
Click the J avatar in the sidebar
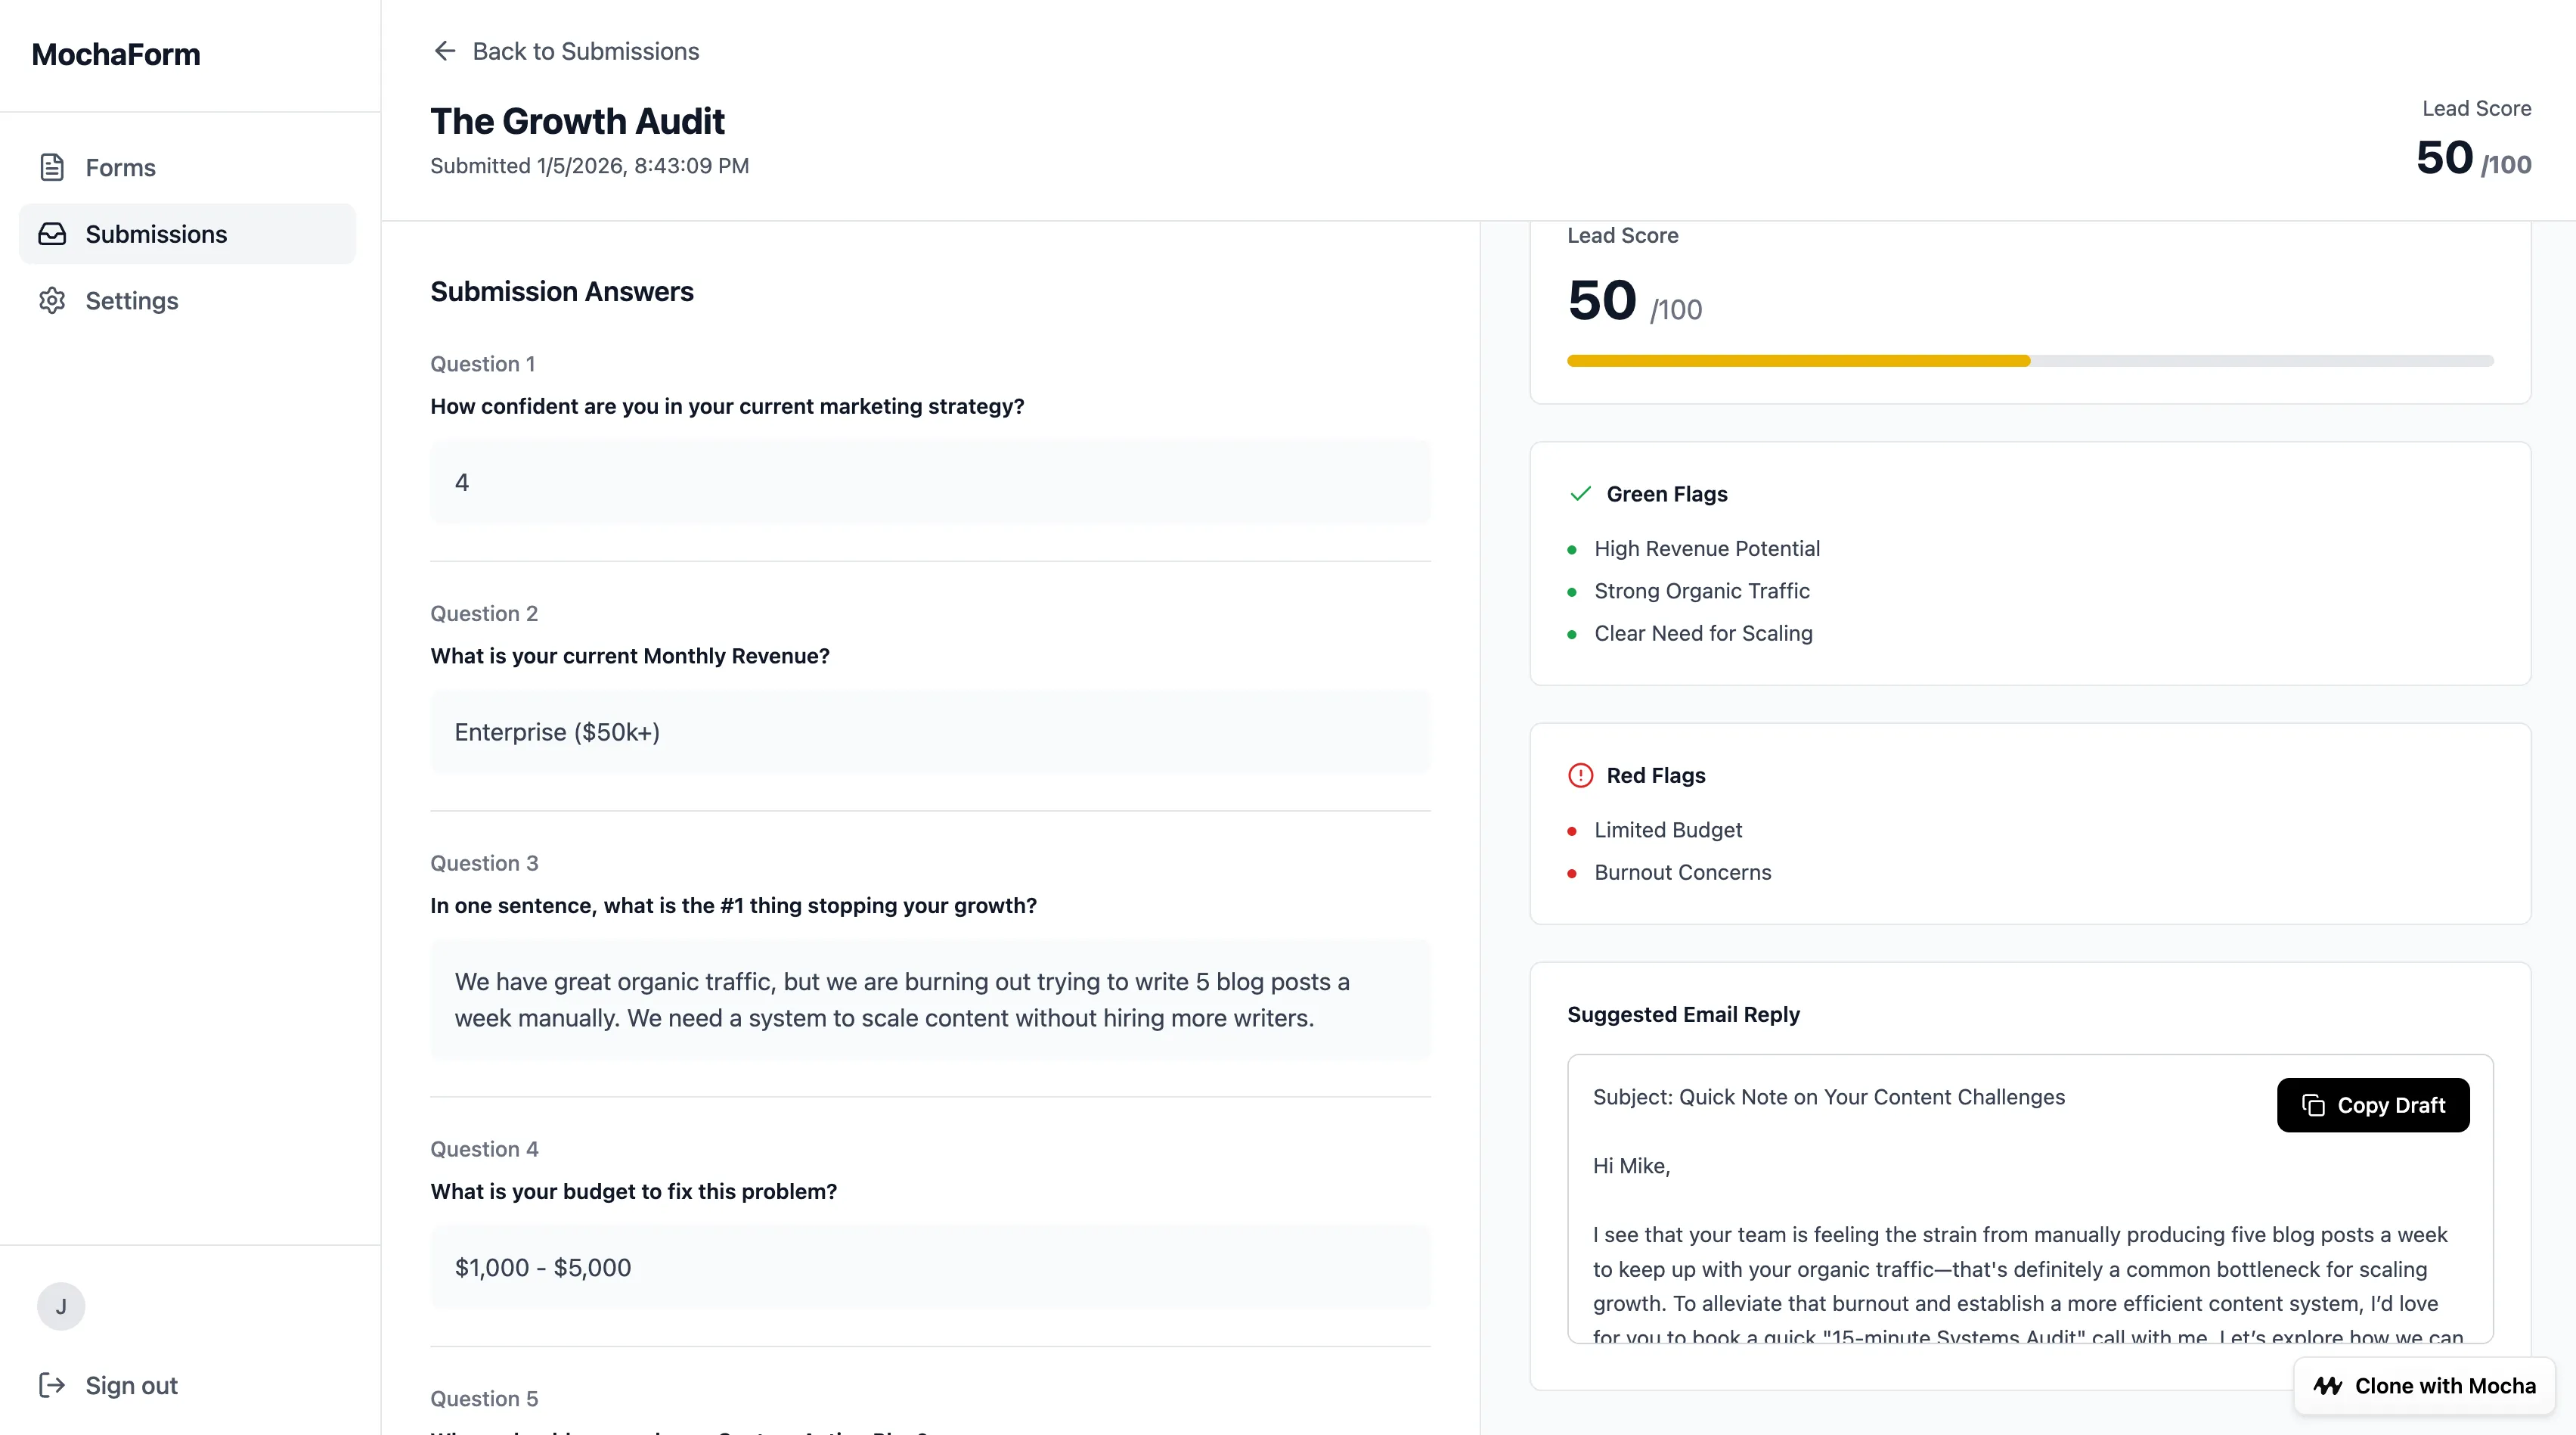(x=60, y=1306)
